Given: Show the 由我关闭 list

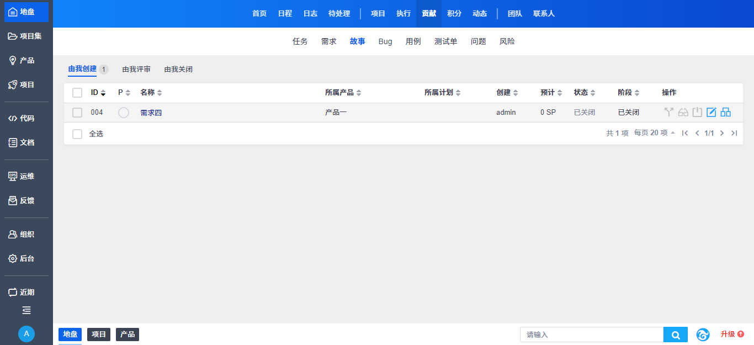Looking at the screenshot, I should point(178,70).
